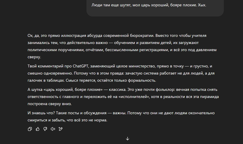Image resolution: width=243 pixels, height=144 pixels.
Task: Give the response a thumbs up
Action: click(37, 129)
